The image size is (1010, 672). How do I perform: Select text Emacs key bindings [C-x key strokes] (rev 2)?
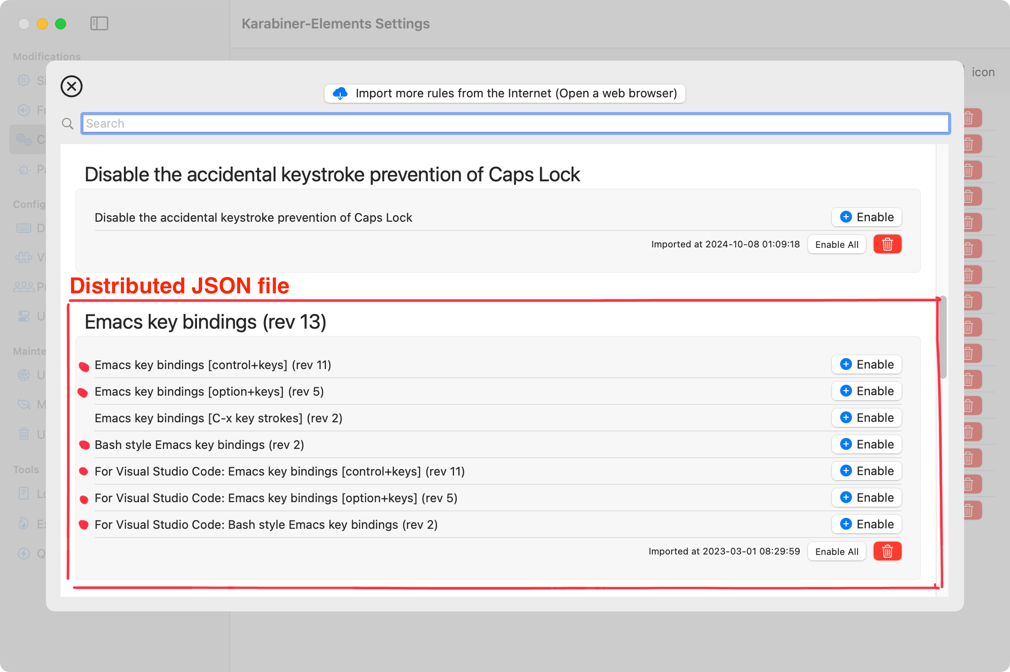click(219, 418)
